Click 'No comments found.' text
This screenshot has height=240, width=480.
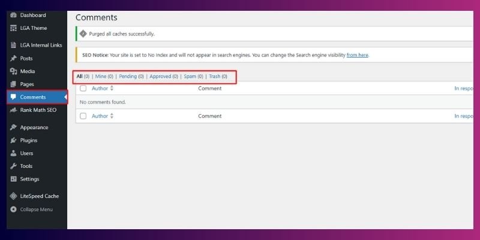[103, 102]
